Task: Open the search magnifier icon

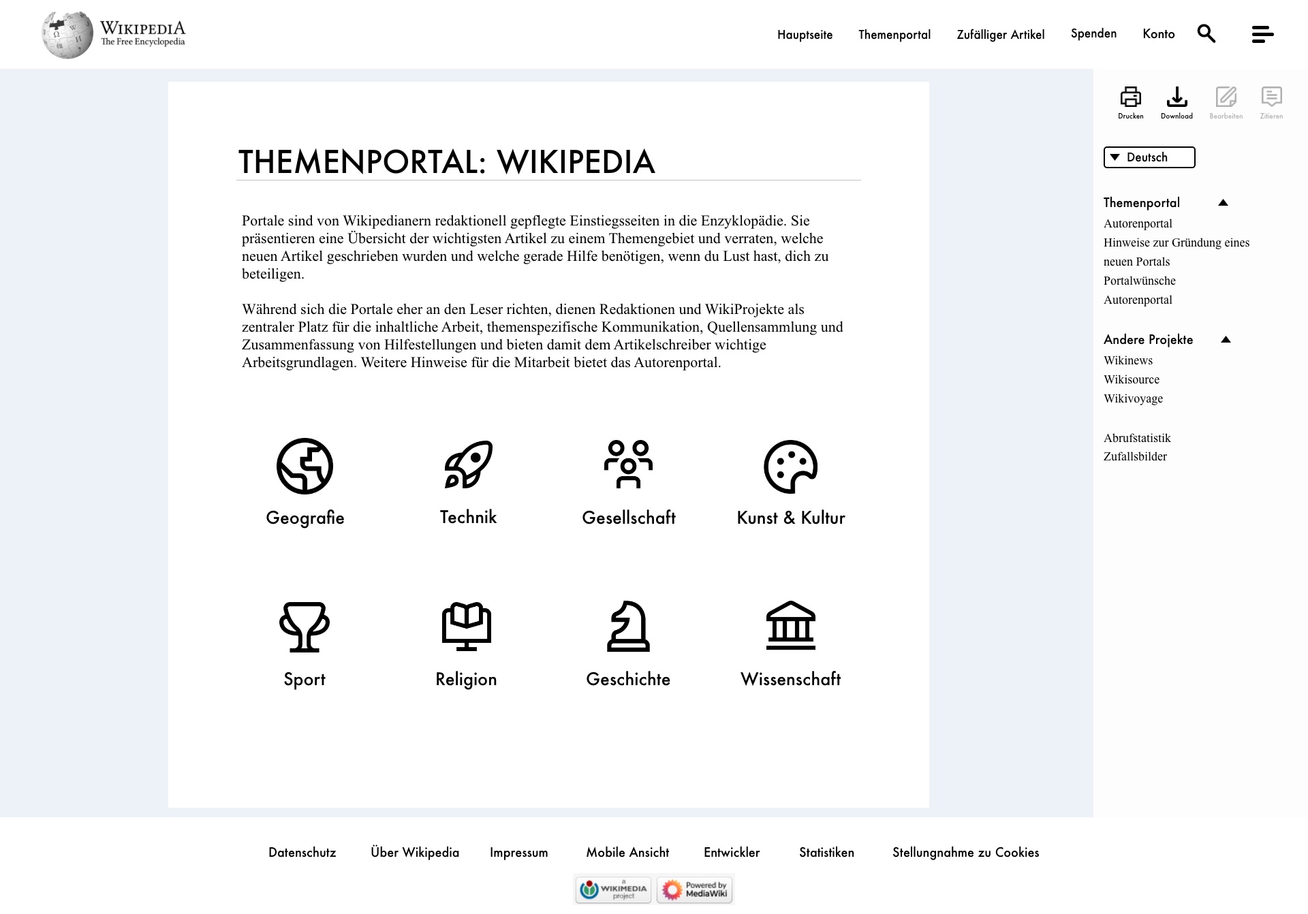Action: 1206,33
